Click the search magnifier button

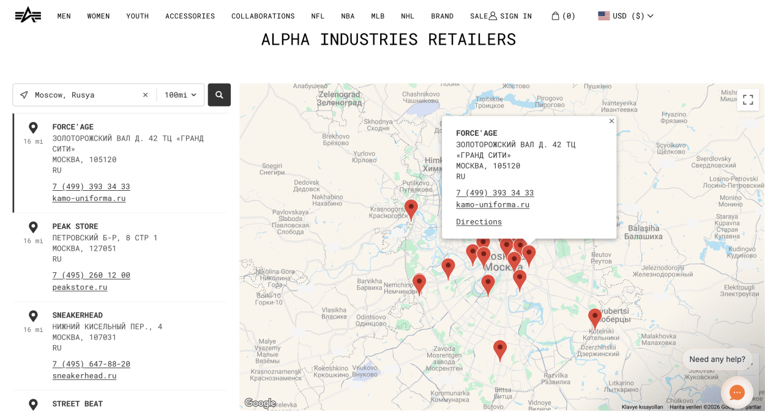point(219,95)
